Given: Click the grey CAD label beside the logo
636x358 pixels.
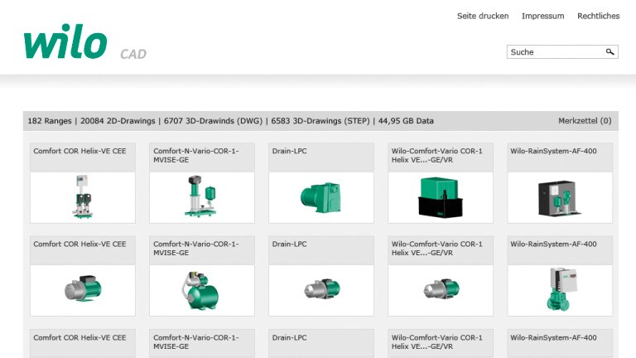Looking at the screenshot, I should (133, 55).
